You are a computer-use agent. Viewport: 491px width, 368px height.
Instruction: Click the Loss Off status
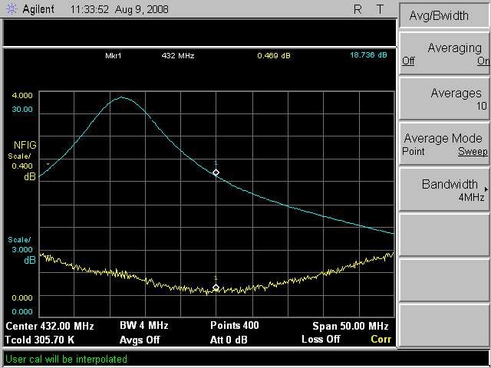click(321, 339)
